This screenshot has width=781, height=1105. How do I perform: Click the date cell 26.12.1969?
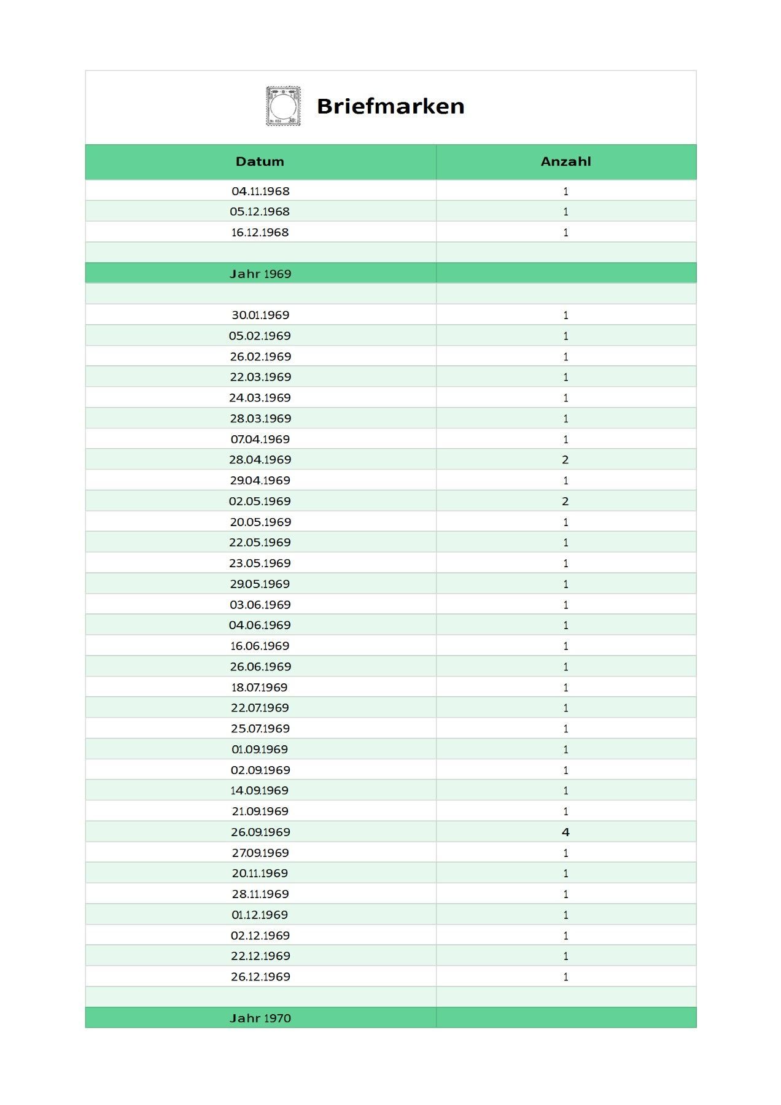(260, 977)
